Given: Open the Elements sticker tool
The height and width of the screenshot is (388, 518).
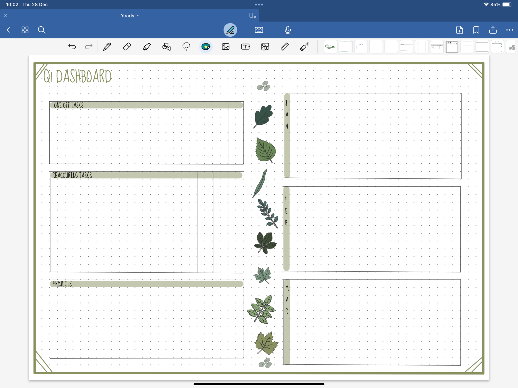Looking at the screenshot, I should tap(206, 47).
